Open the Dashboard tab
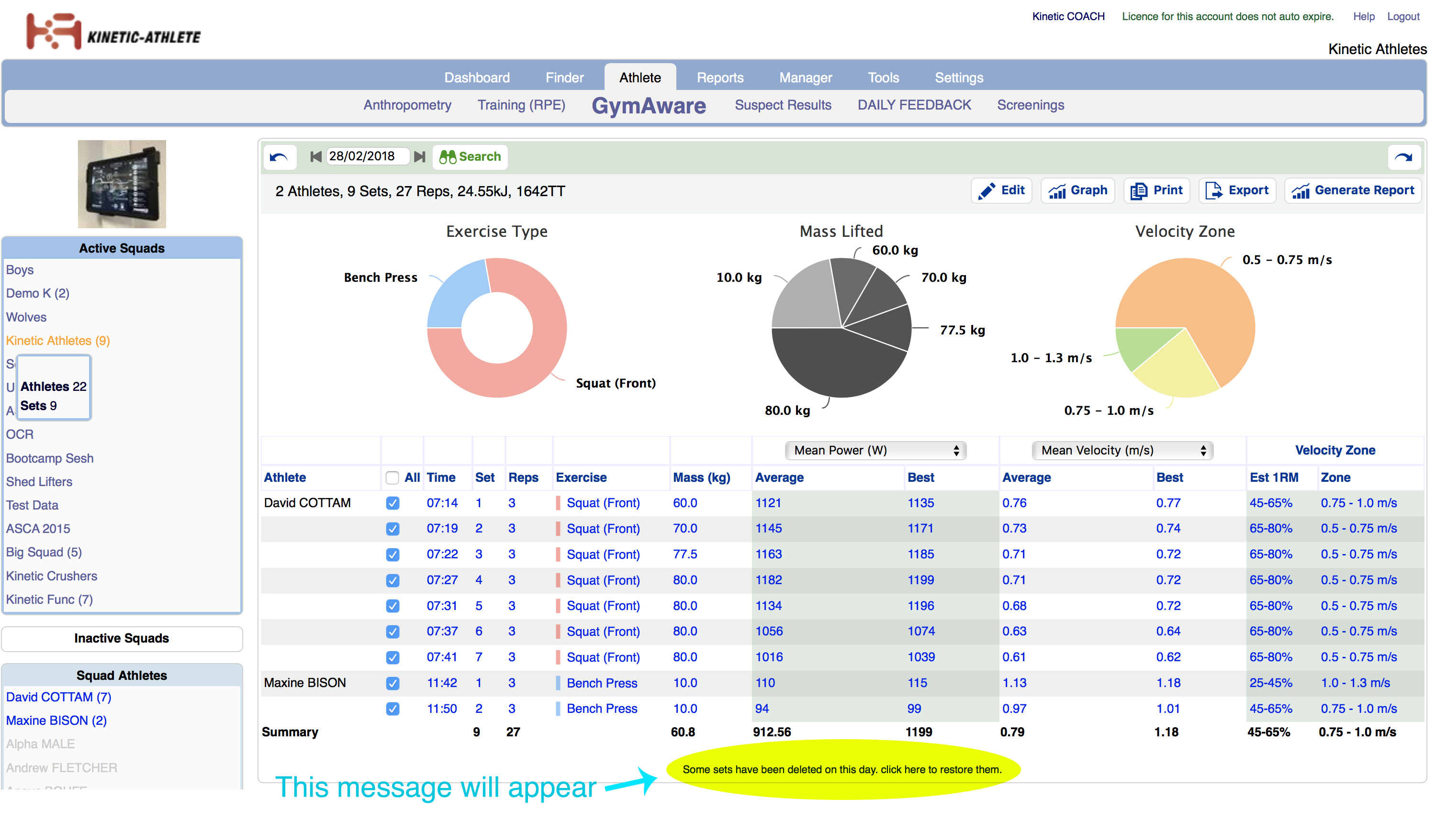 click(477, 78)
